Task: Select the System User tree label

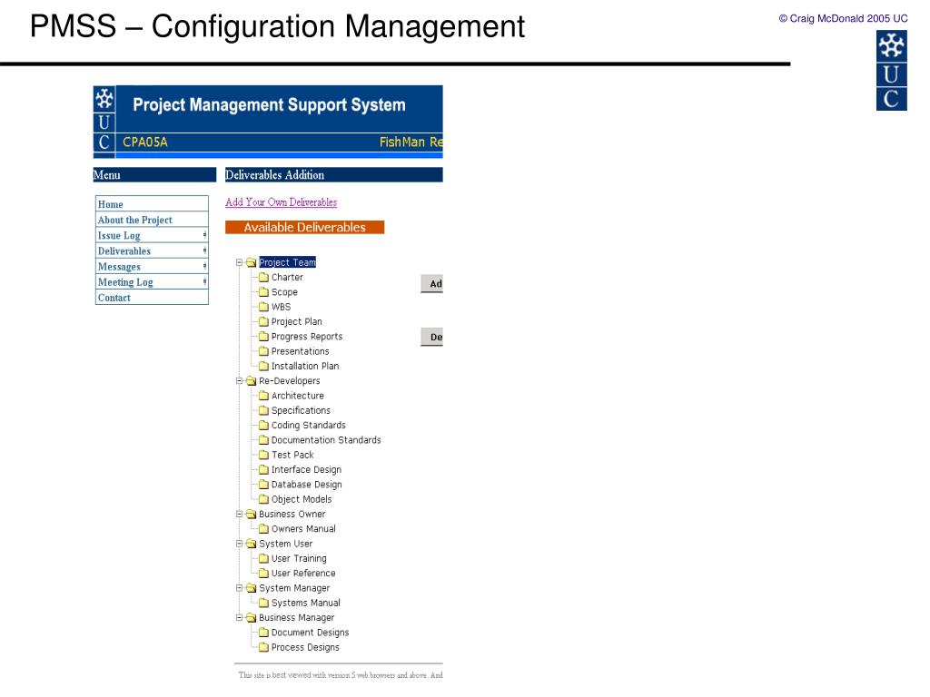Action: [x=286, y=544]
